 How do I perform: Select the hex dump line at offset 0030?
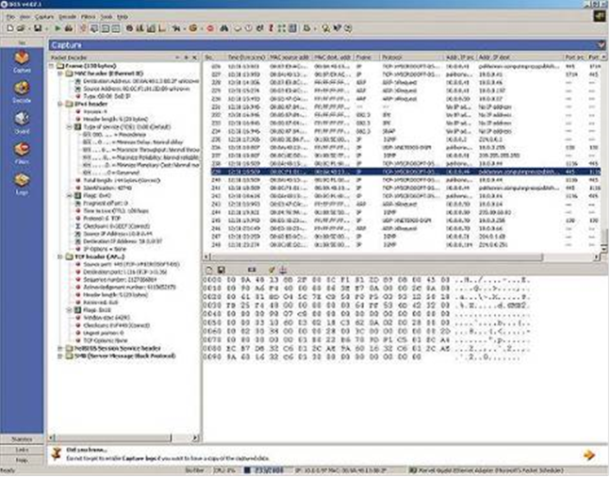click(366, 305)
